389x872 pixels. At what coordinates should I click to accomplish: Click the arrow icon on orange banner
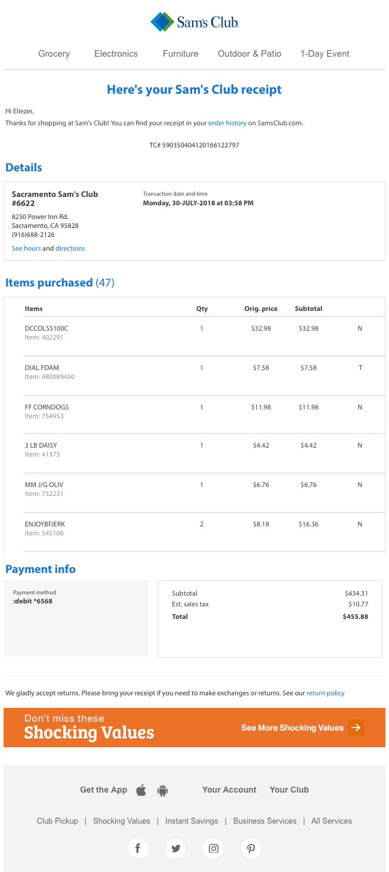tap(356, 728)
